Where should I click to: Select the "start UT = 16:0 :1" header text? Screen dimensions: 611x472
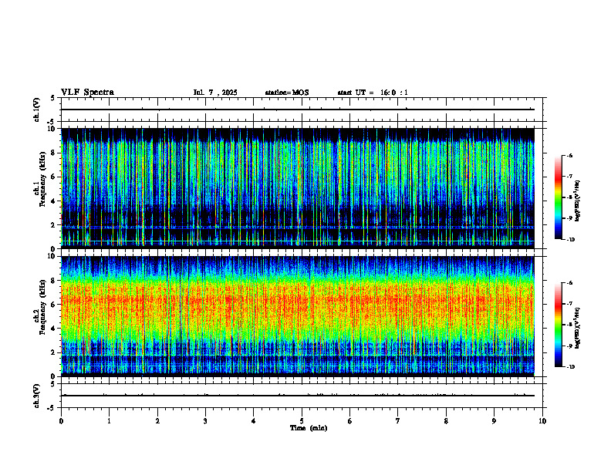(x=373, y=93)
